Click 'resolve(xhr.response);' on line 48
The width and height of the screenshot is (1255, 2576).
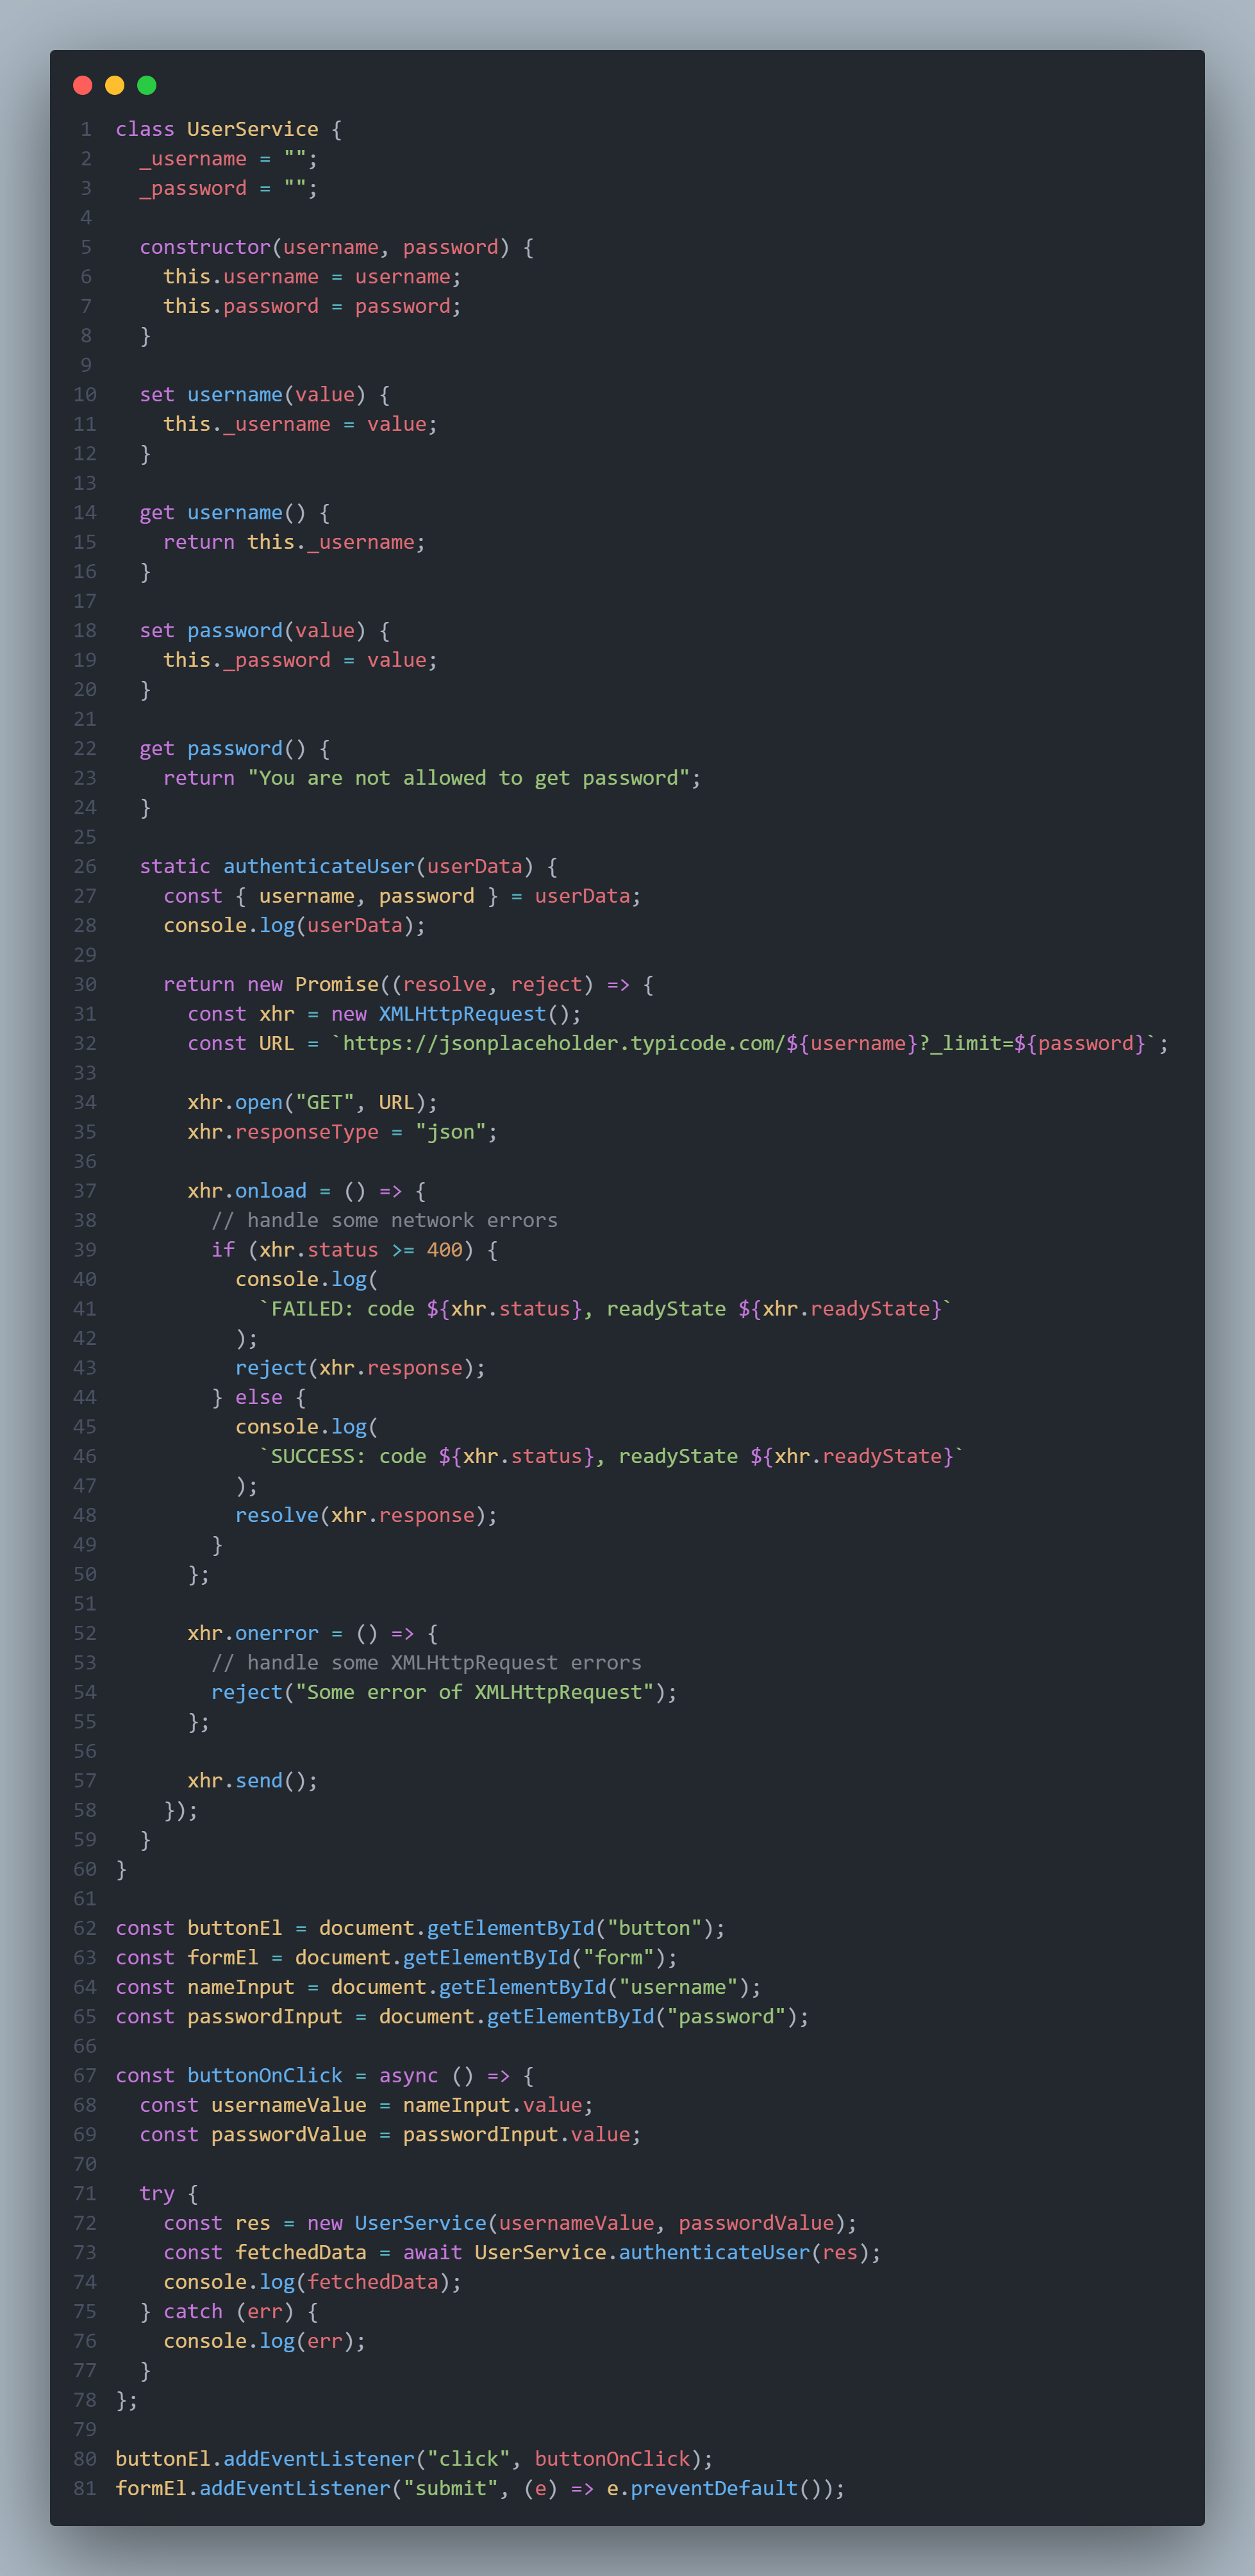366,1516
